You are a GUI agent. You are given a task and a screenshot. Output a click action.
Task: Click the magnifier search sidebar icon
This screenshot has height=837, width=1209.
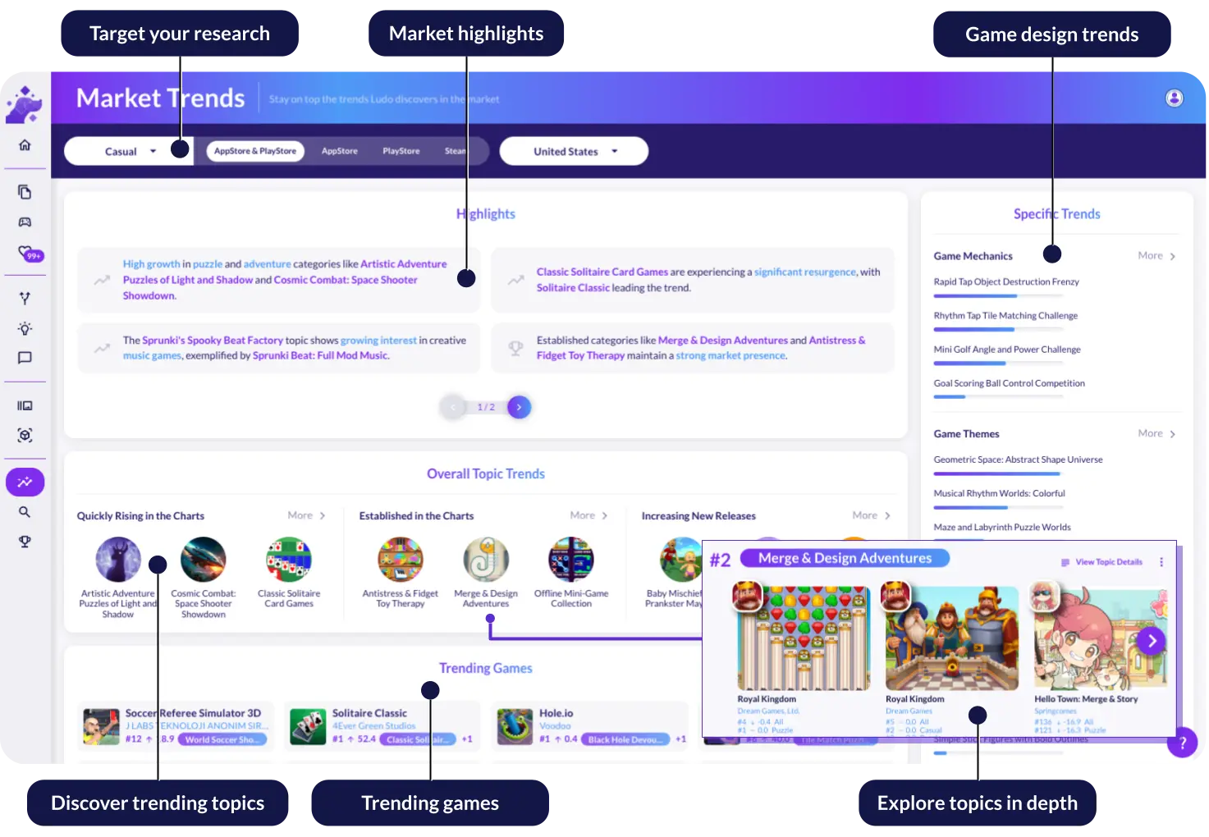[x=25, y=512]
